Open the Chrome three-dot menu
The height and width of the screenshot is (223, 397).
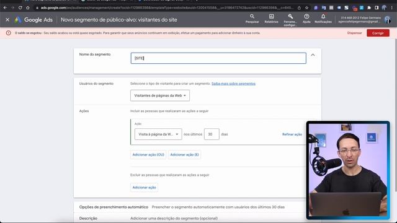tap(392, 8)
